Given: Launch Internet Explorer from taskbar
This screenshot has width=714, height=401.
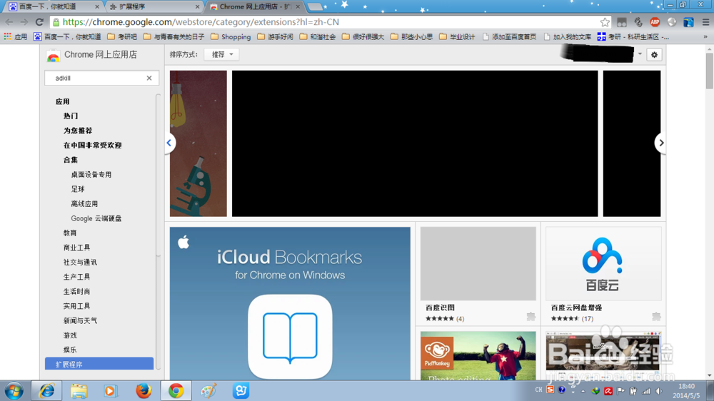Looking at the screenshot, I should pyautogui.click(x=46, y=391).
